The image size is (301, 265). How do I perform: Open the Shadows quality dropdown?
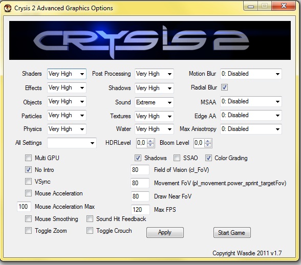point(154,88)
